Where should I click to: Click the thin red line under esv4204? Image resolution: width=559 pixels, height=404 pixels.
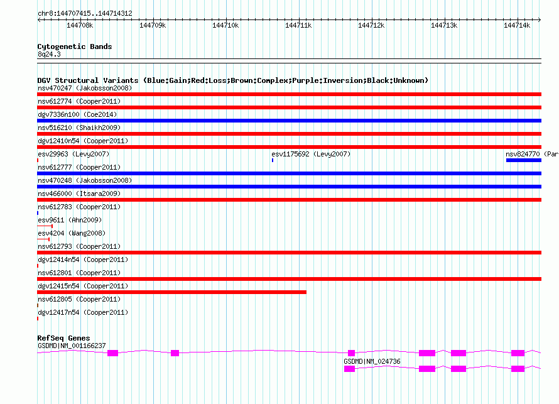pos(43,239)
